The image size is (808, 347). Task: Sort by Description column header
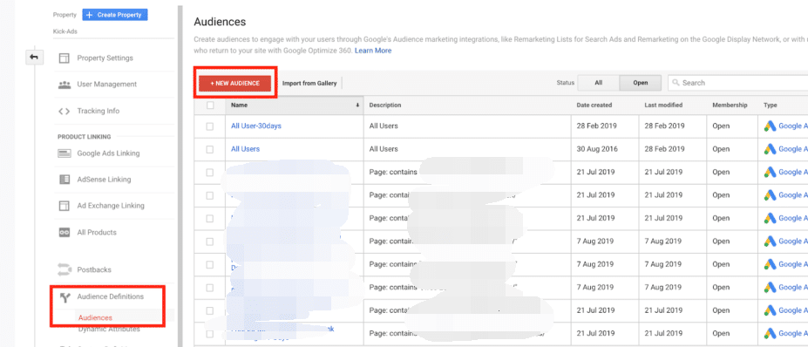385,105
